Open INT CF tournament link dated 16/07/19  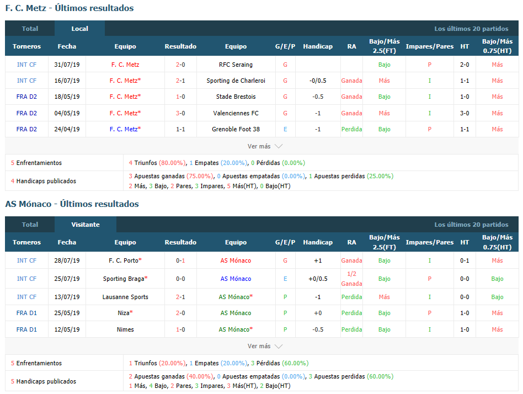[x=26, y=81]
